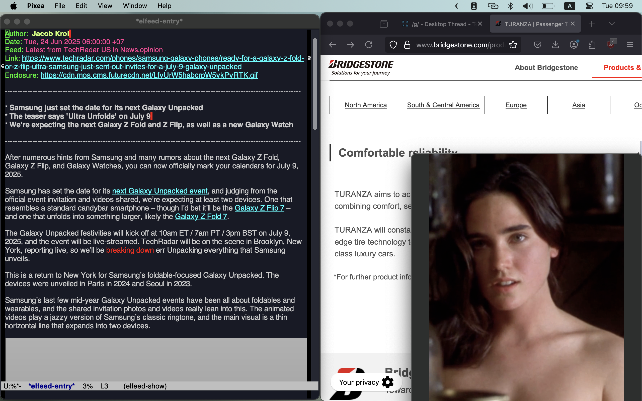Open the Pixea app menu
Image resolution: width=642 pixels, height=401 pixels.
(x=36, y=6)
